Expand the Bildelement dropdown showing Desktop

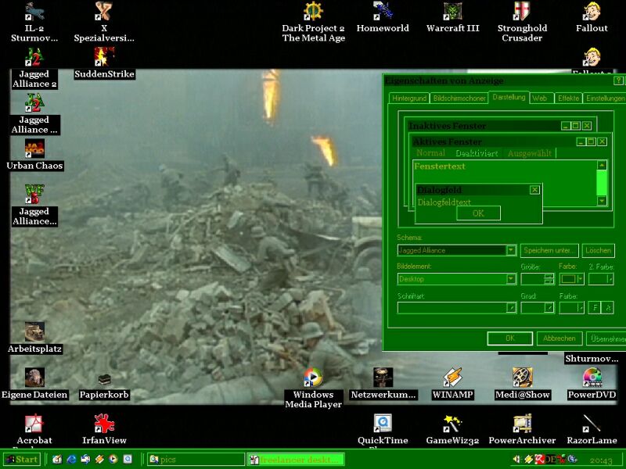511,279
